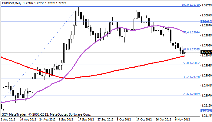
Task: Click the 1.30845 price axis value
Action: [207, 15]
